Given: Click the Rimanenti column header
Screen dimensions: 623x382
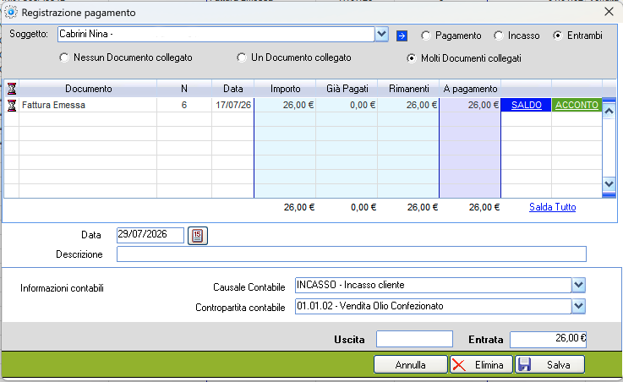Looking at the screenshot, I should click(x=408, y=89).
